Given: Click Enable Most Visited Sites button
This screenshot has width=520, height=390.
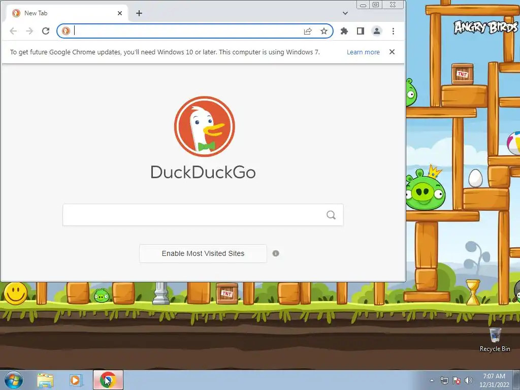Looking at the screenshot, I should point(203,253).
